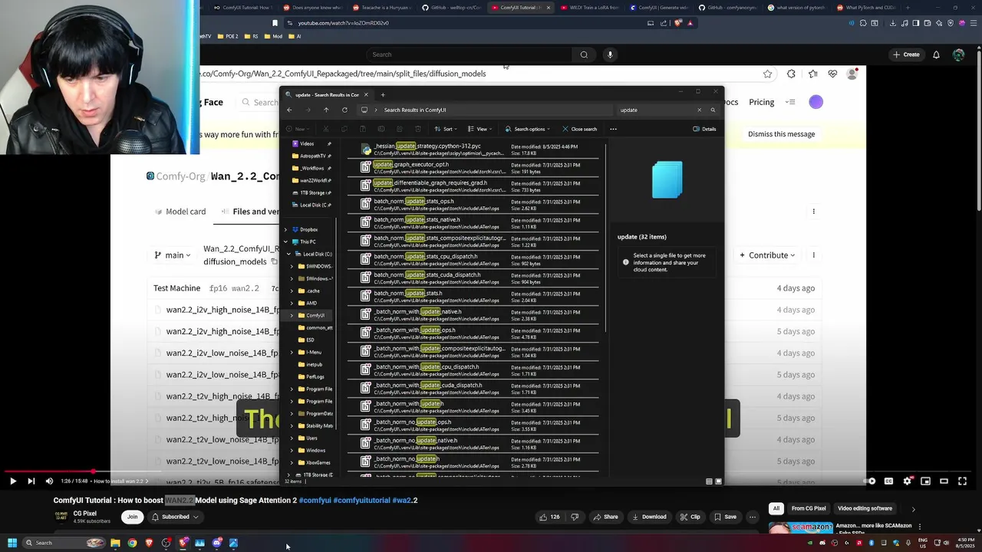
Task: Collapse the This PC tree node
Action: 286,242
